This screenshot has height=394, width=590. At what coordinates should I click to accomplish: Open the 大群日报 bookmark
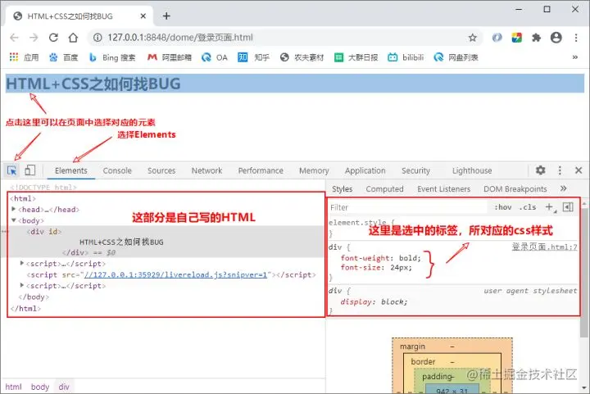coord(356,57)
